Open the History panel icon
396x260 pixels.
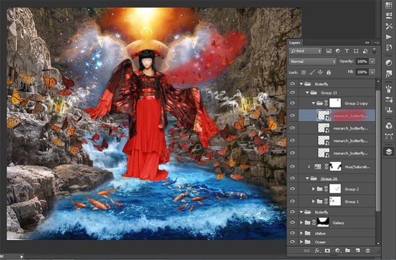(x=389, y=47)
